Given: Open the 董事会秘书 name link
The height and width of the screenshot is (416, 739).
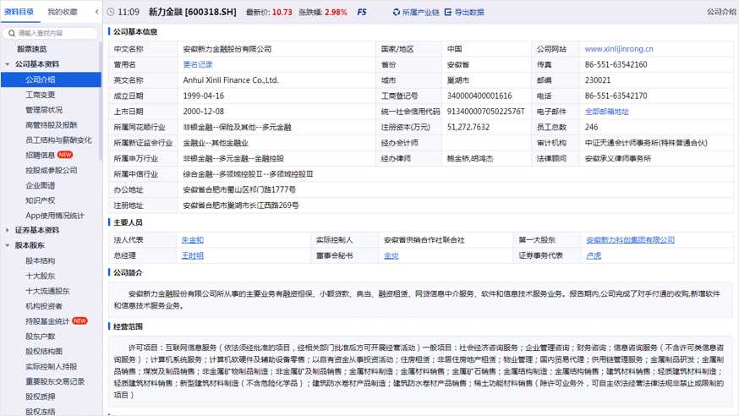Looking at the screenshot, I should click(x=391, y=255).
